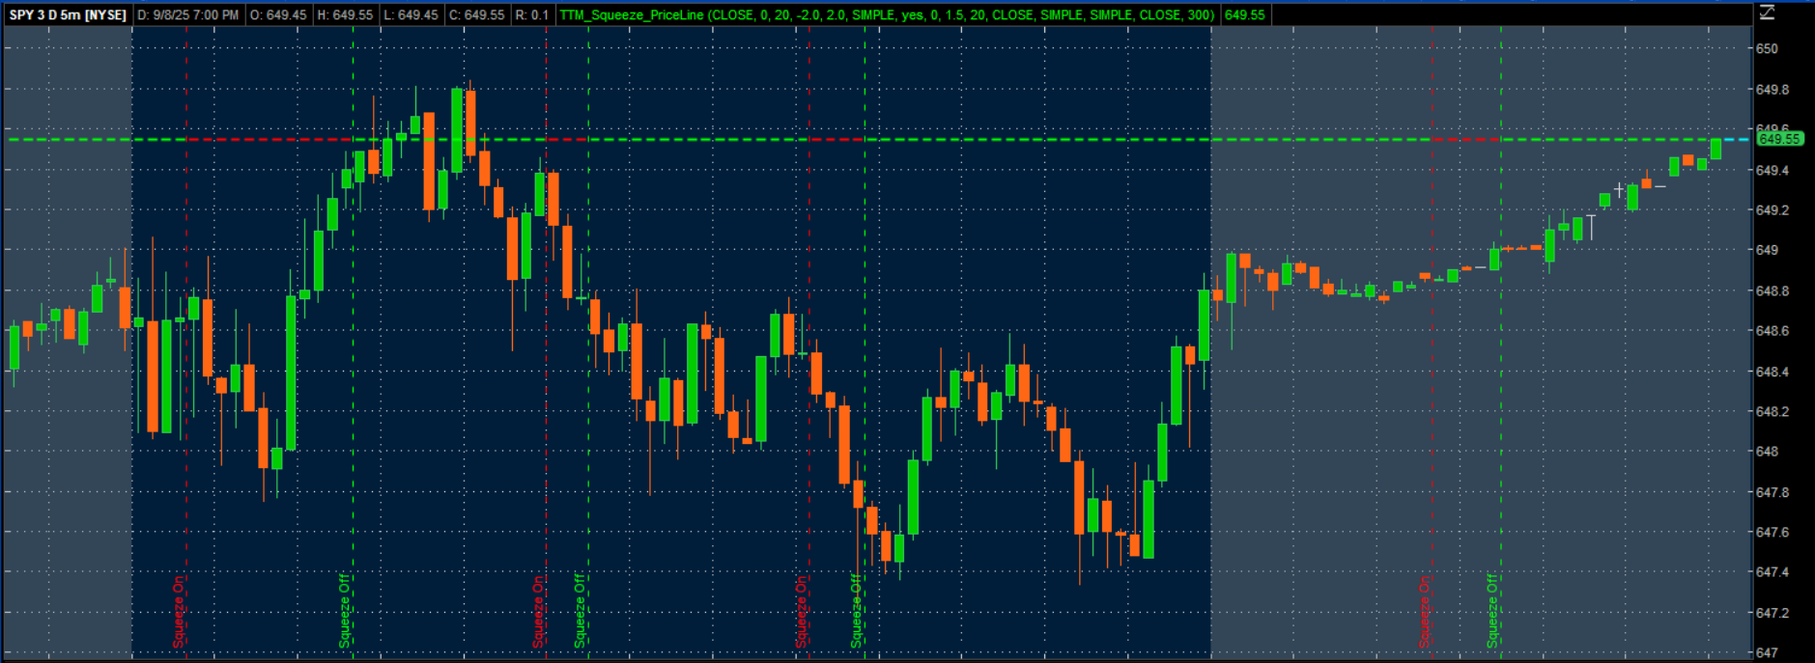Click the Open price value in header
The width and height of the screenshot is (1815, 663).
pos(278,15)
